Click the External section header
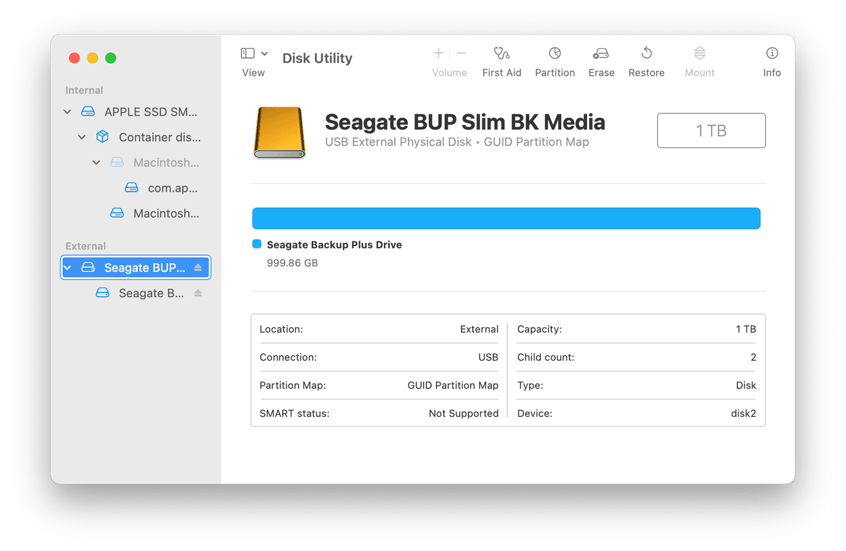This screenshot has height=551, width=846. click(86, 246)
